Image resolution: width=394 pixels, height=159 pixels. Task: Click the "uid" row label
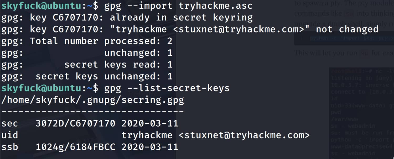(10, 135)
